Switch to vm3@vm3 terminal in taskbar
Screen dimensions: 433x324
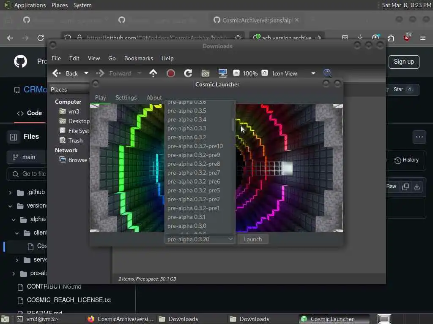coord(38,319)
